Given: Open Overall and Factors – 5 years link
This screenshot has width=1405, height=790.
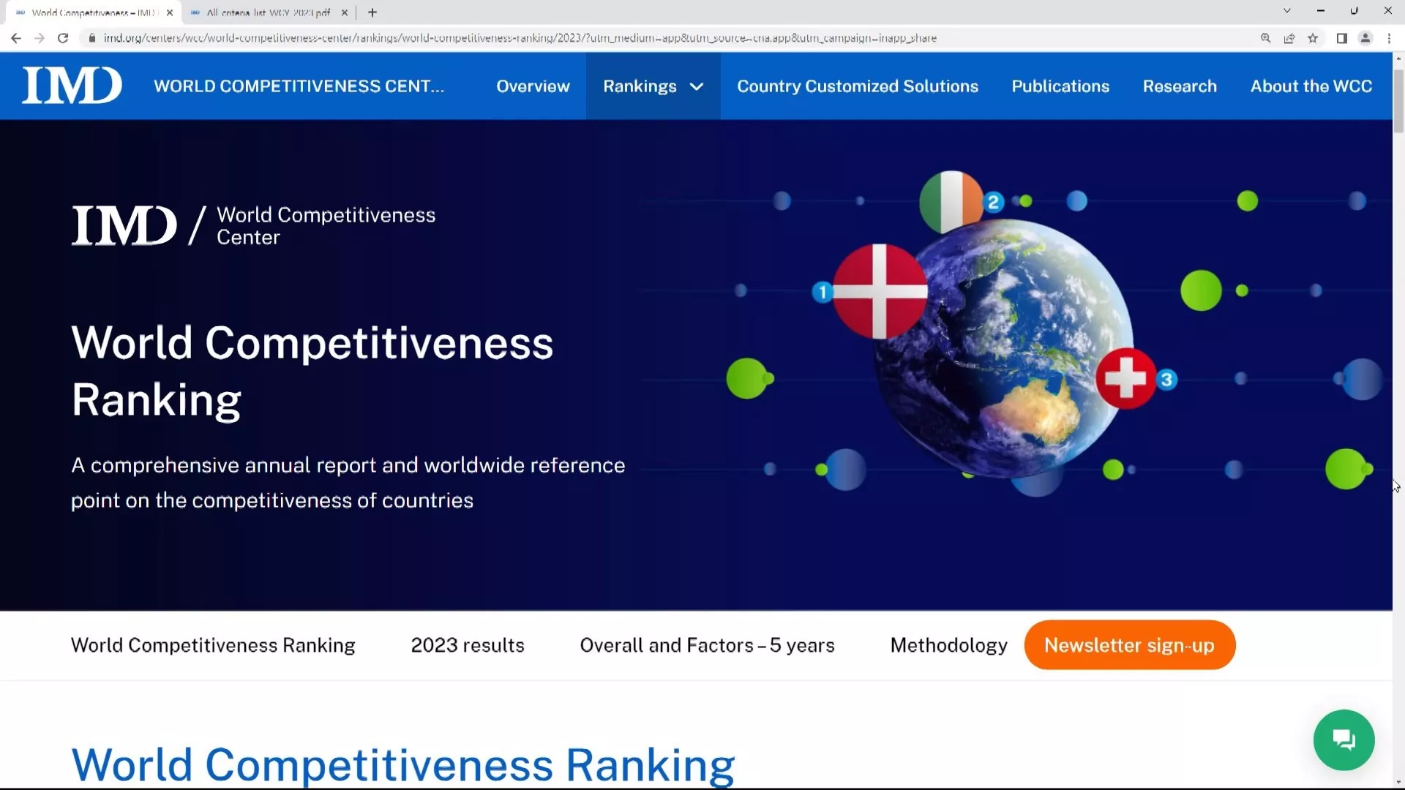Looking at the screenshot, I should [x=707, y=645].
